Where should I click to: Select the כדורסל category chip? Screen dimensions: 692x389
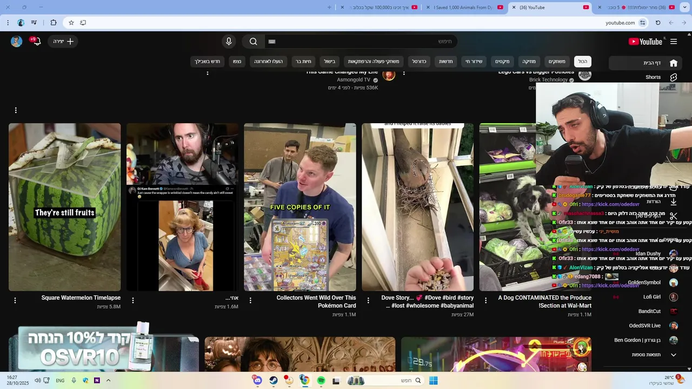click(419, 62)
